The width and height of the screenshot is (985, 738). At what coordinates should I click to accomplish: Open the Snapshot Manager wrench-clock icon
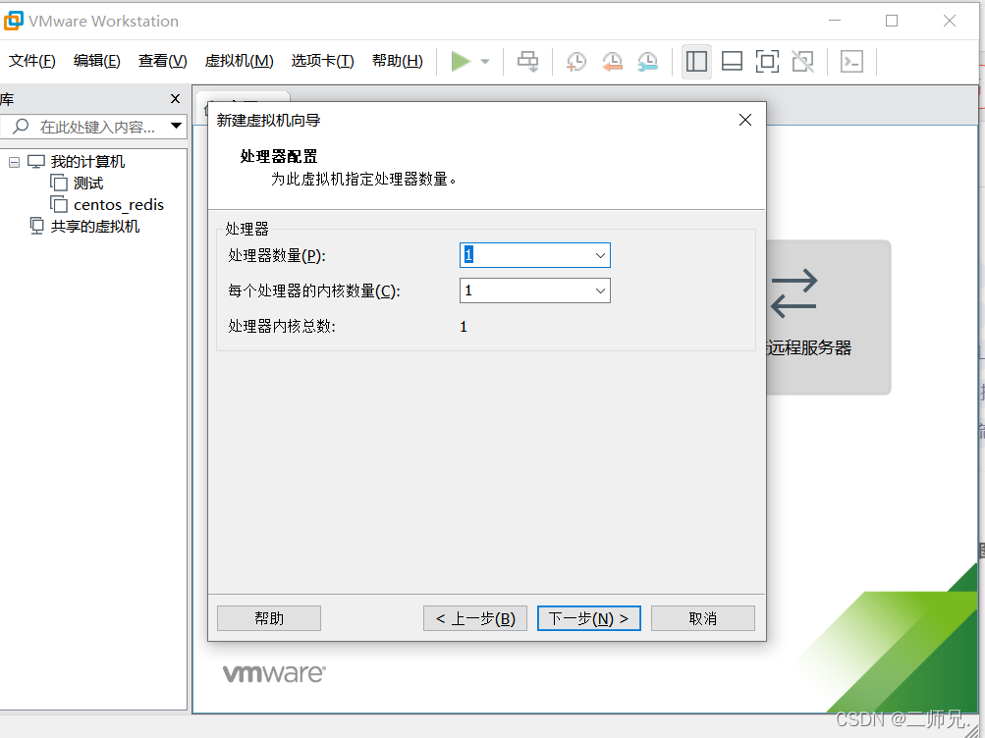[647, 61]
